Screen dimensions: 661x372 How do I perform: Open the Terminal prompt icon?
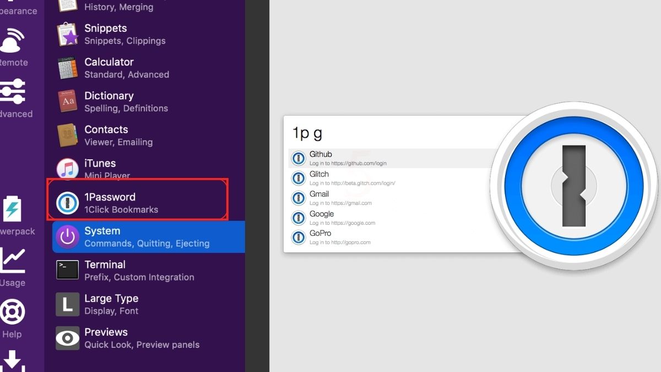(x=68, y=270)
